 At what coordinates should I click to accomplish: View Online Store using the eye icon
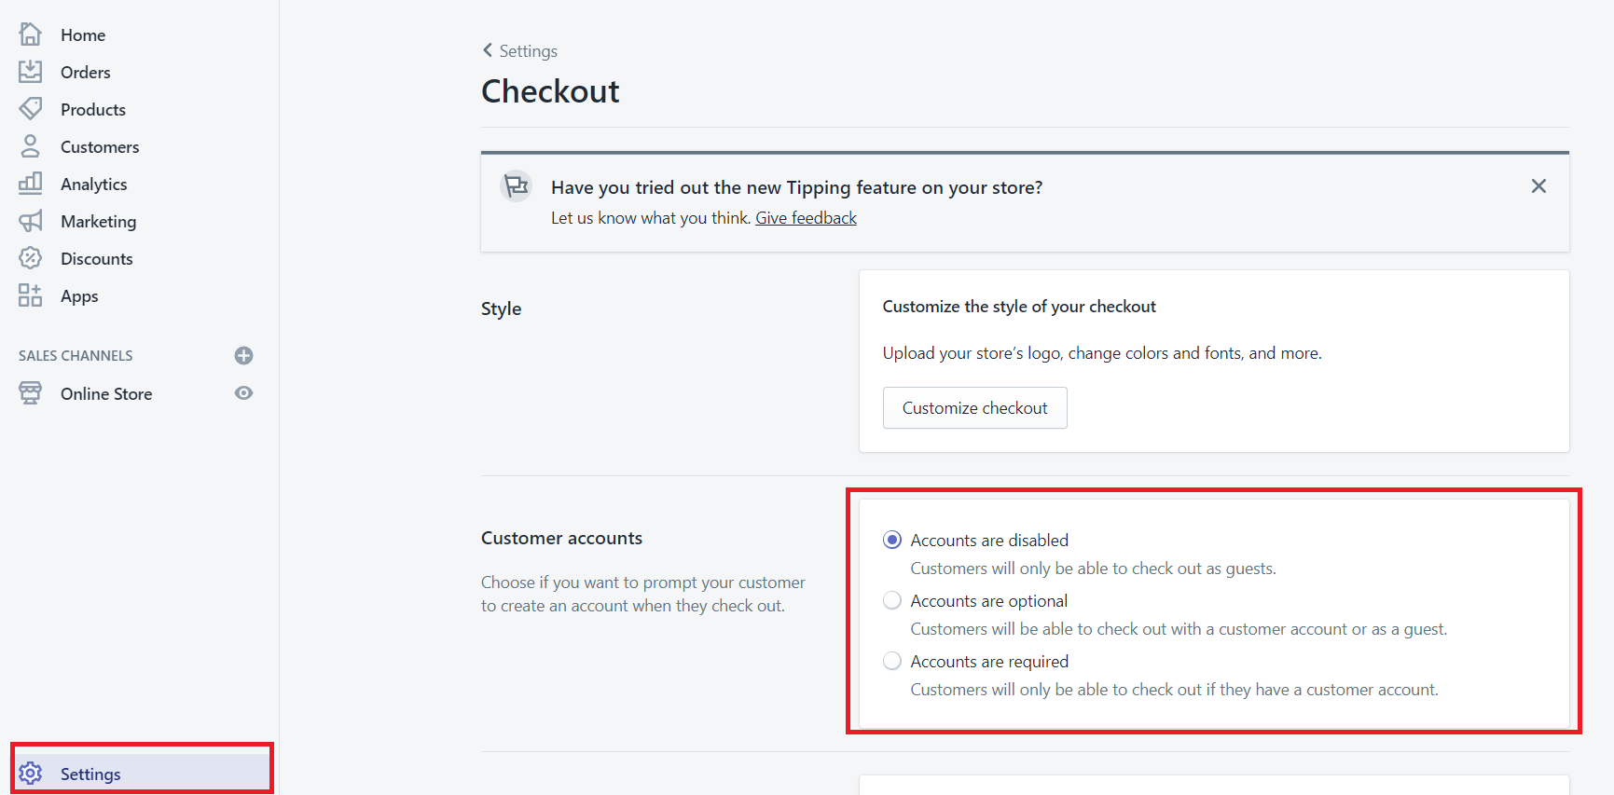[x=244, y=393]
